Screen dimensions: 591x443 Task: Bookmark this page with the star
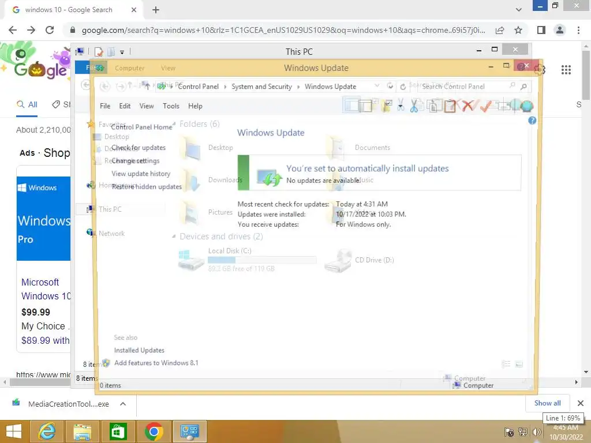(x=518, y=30)
